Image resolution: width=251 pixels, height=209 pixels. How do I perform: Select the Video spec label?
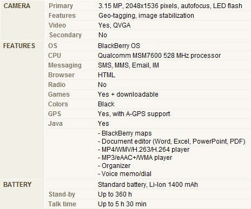click(x=57, y=25)
